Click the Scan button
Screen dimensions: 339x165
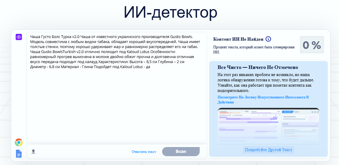[181, 151]
